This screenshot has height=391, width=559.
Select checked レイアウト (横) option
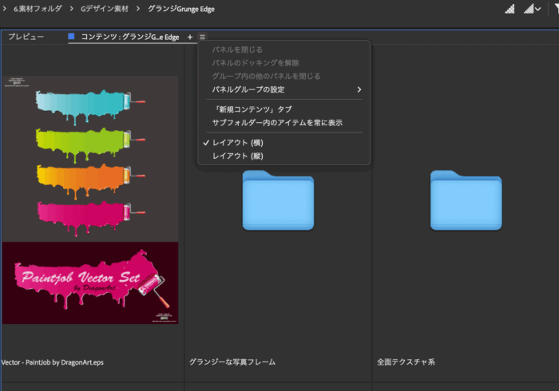(283, 143)
